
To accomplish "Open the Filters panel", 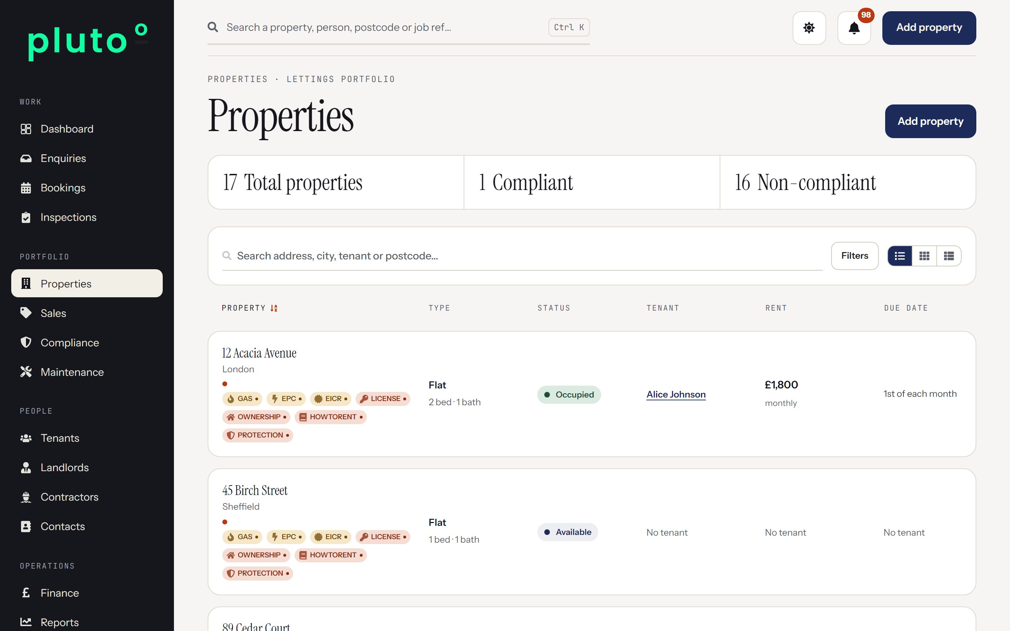I will click(854, 256).
